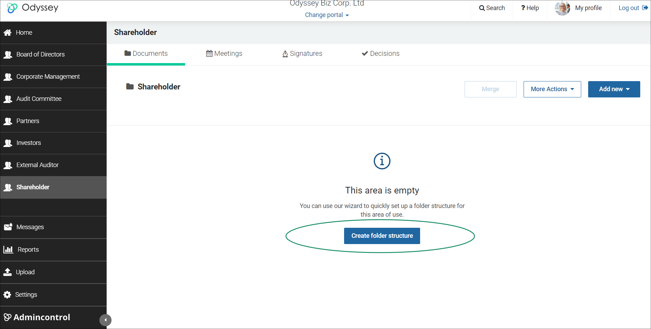Click the Partners people icon
This screenshot has height=329, width=651.
[8, 121]
